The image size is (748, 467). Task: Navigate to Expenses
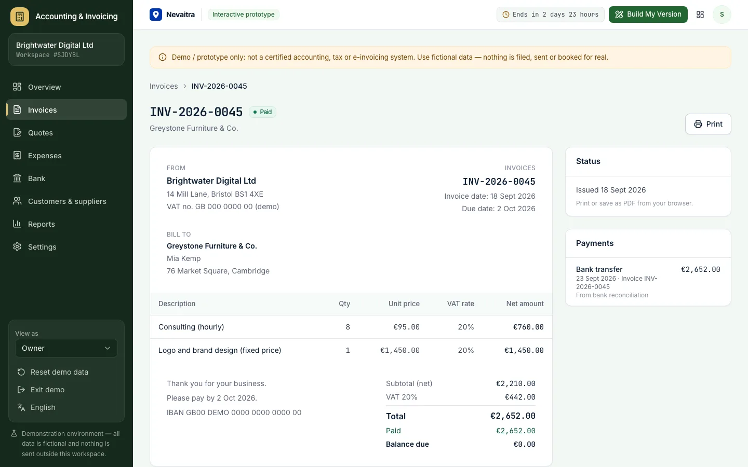(66, 156)
